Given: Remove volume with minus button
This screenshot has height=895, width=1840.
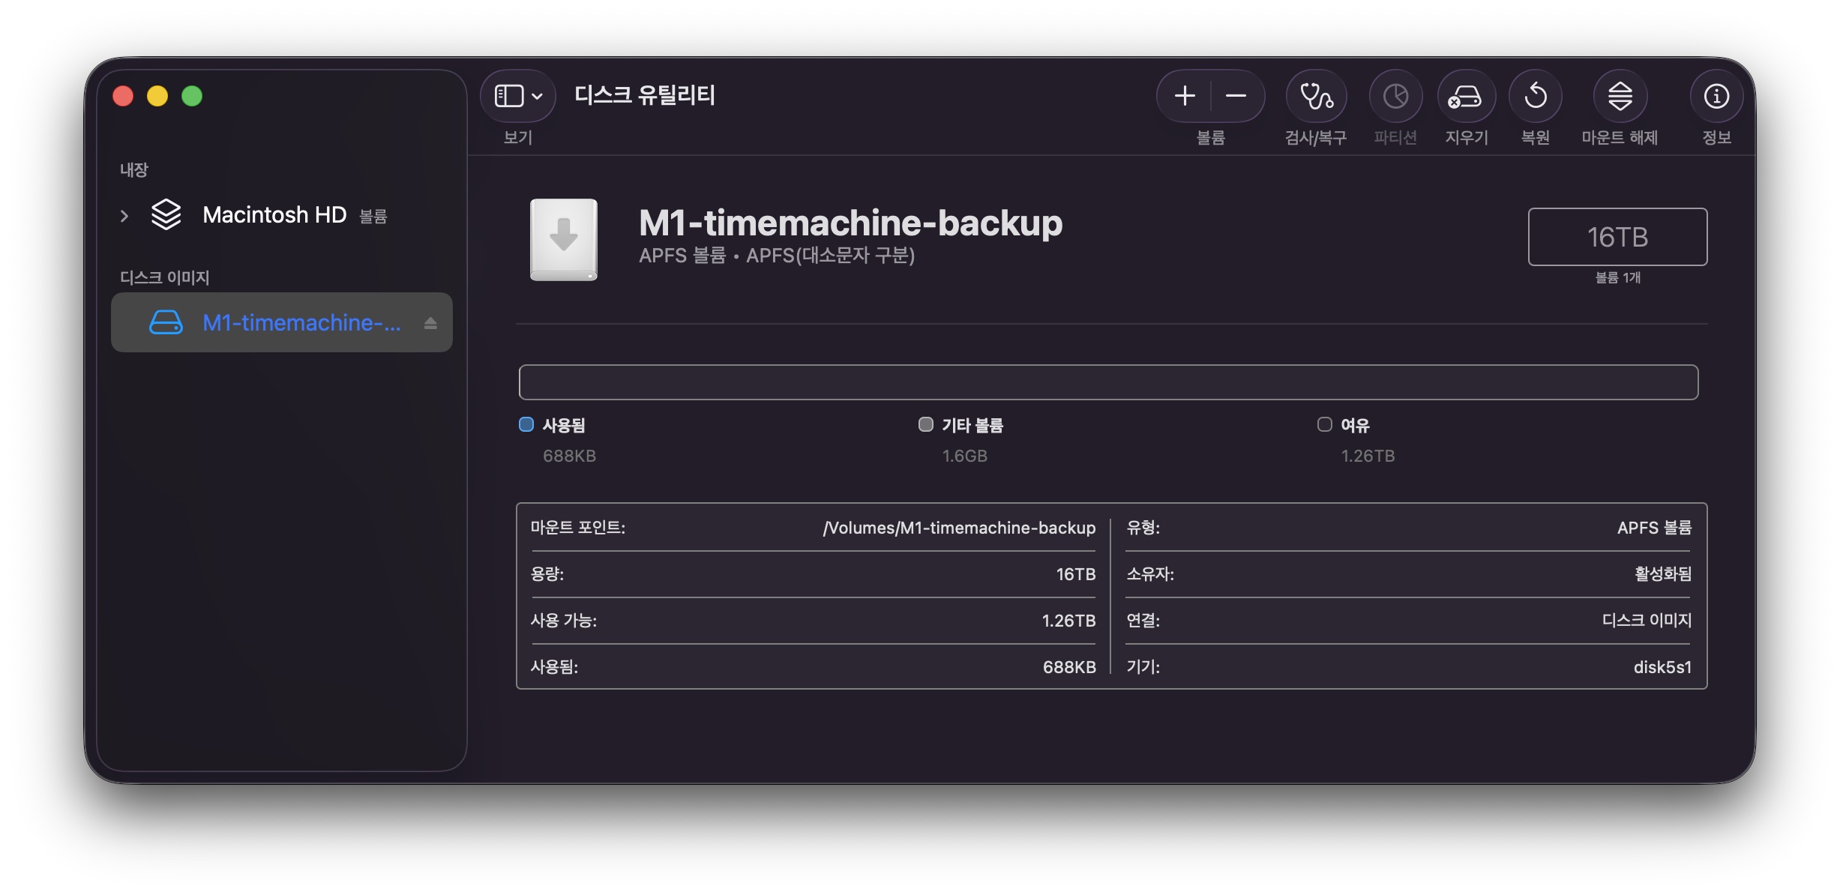Looking at the screenshot, I should pyautogui.click(x=1236, y=96).
